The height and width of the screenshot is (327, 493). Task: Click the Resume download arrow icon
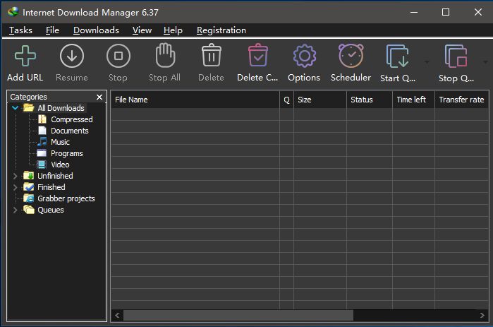point(72,56)
